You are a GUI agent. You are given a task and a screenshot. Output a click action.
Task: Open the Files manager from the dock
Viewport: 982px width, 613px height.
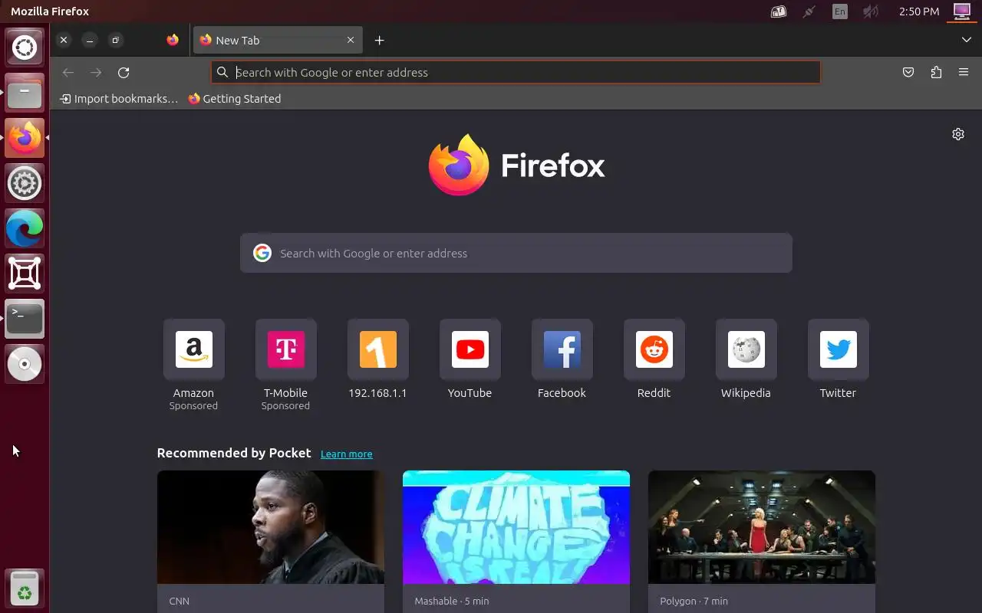[x=25, y=93]
